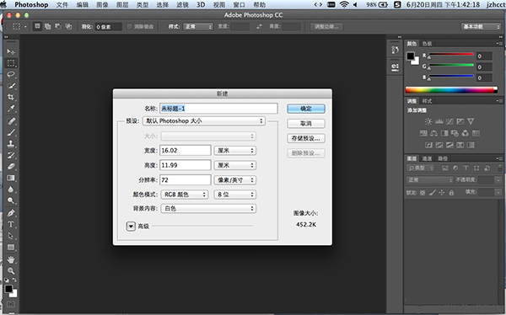Toggle Quick Mask mode icon
The width and height of the screenshot is (506, 315).
[11, 304]
